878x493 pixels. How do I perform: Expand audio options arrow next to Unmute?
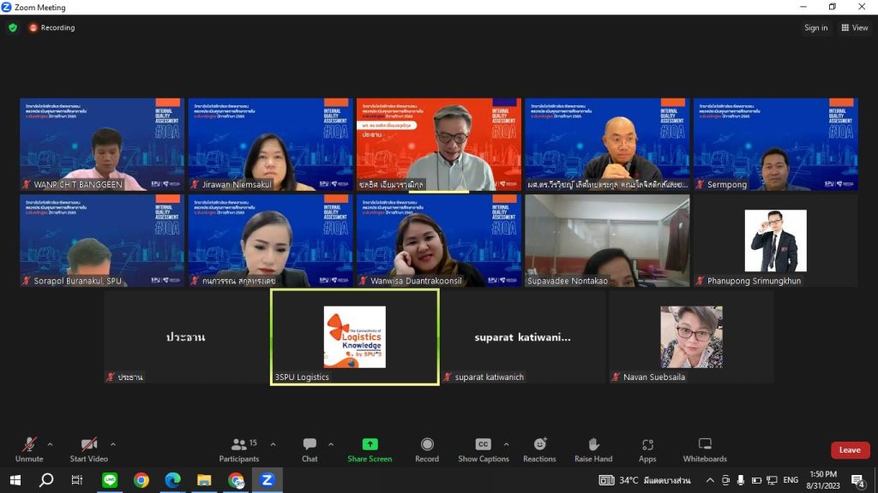click(x=50, y=445)
